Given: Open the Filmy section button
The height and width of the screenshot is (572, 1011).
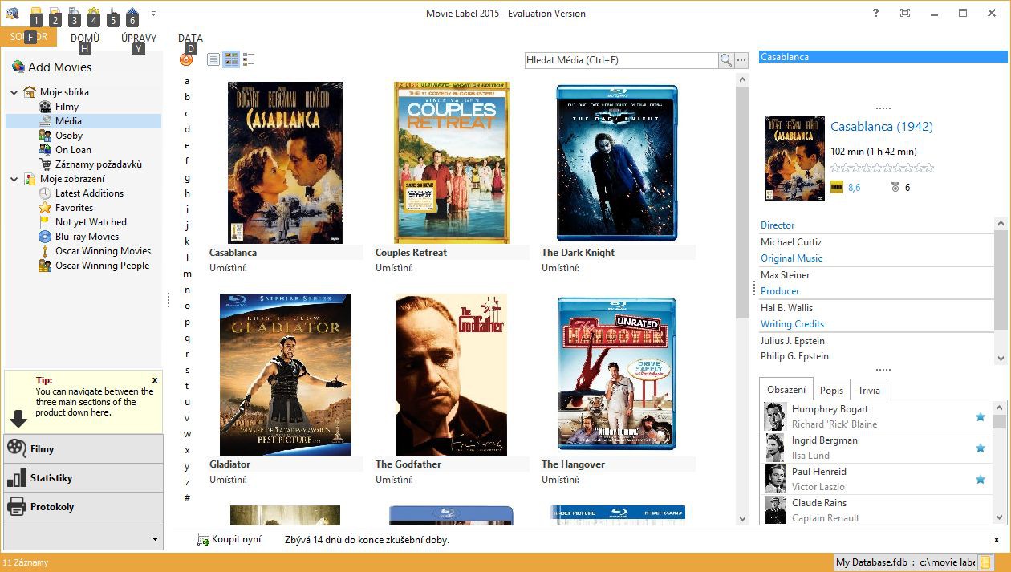Looking at the screenshot, I should pos(83,448).
